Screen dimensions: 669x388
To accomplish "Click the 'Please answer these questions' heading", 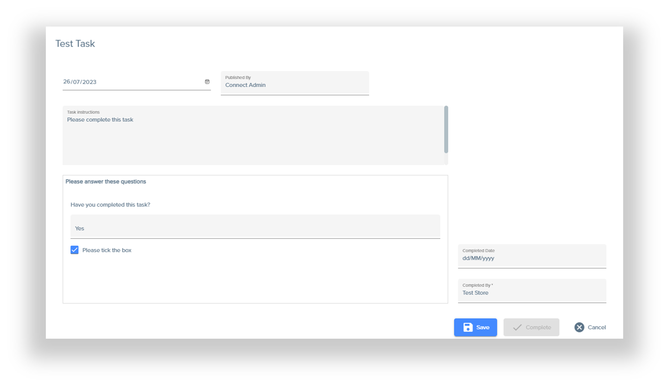I will click(x=106, y=182).
